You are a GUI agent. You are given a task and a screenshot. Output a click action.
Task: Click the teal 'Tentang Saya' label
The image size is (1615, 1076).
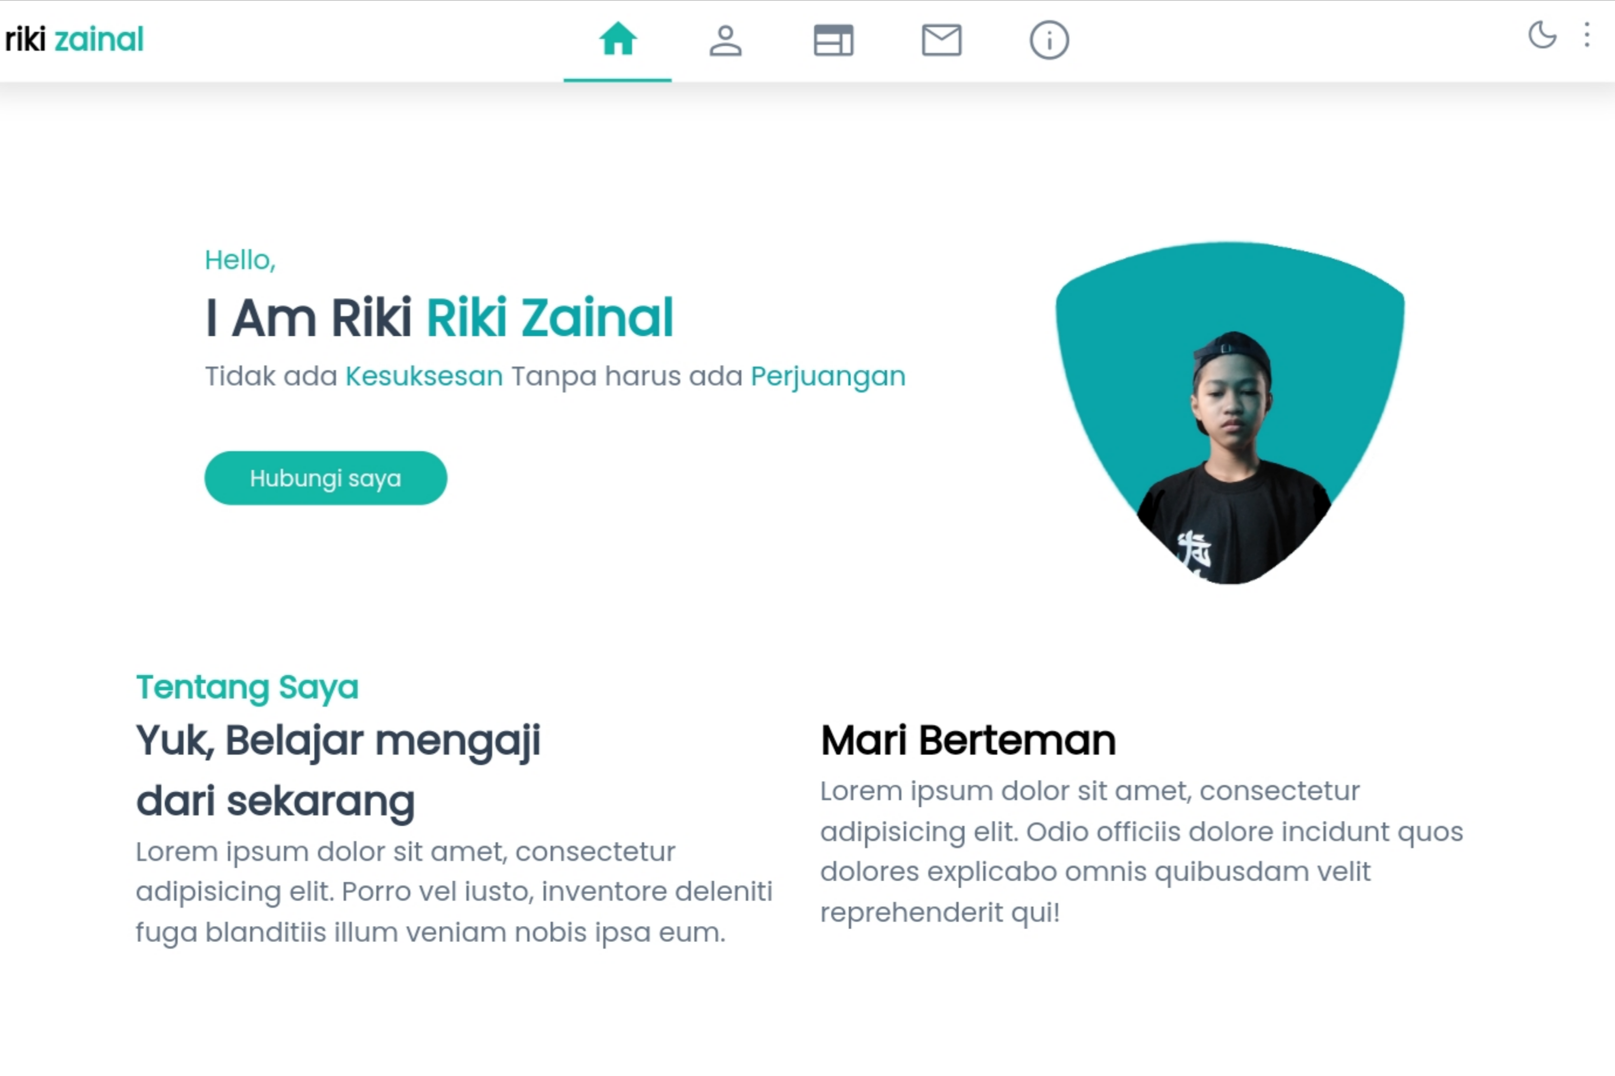(247, 686)
